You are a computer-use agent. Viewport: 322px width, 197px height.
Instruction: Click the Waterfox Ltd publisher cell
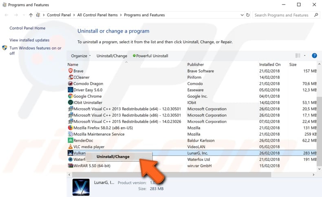point(198,159)
